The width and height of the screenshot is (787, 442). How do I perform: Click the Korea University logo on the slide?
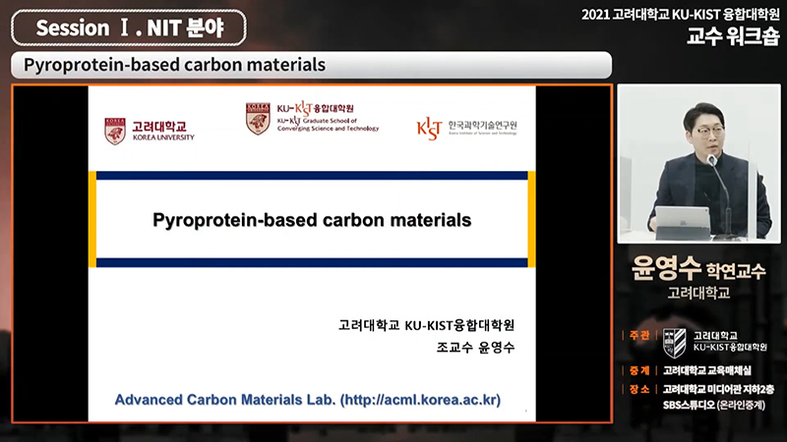pos(150,131)
